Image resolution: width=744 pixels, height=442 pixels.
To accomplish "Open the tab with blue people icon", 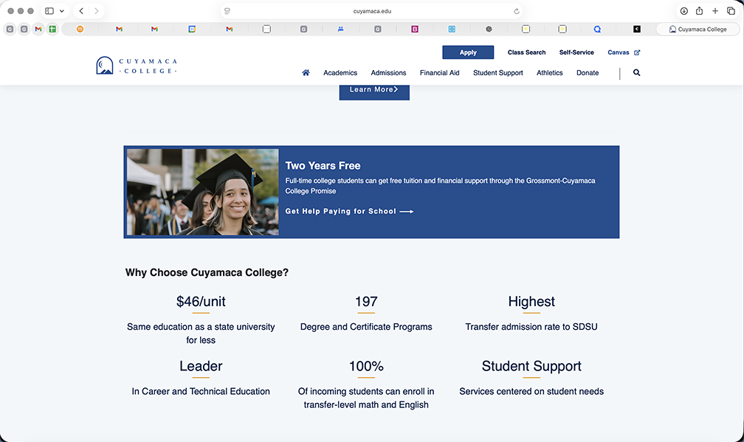I will [341, 29].
